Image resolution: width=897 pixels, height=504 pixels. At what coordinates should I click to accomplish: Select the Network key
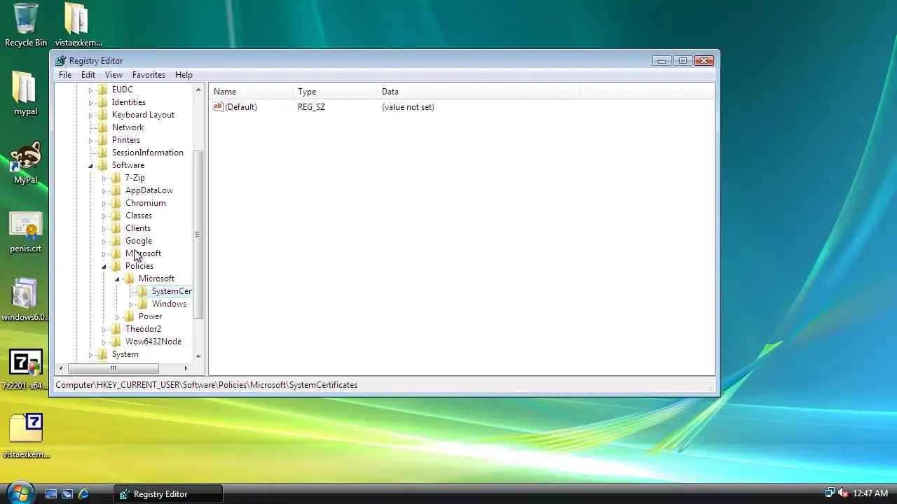(128, 127)
